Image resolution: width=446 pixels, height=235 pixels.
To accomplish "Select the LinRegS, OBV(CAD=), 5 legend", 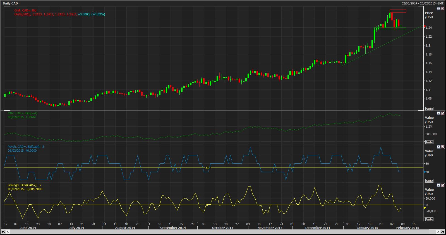I will click(x=25, y=185).
